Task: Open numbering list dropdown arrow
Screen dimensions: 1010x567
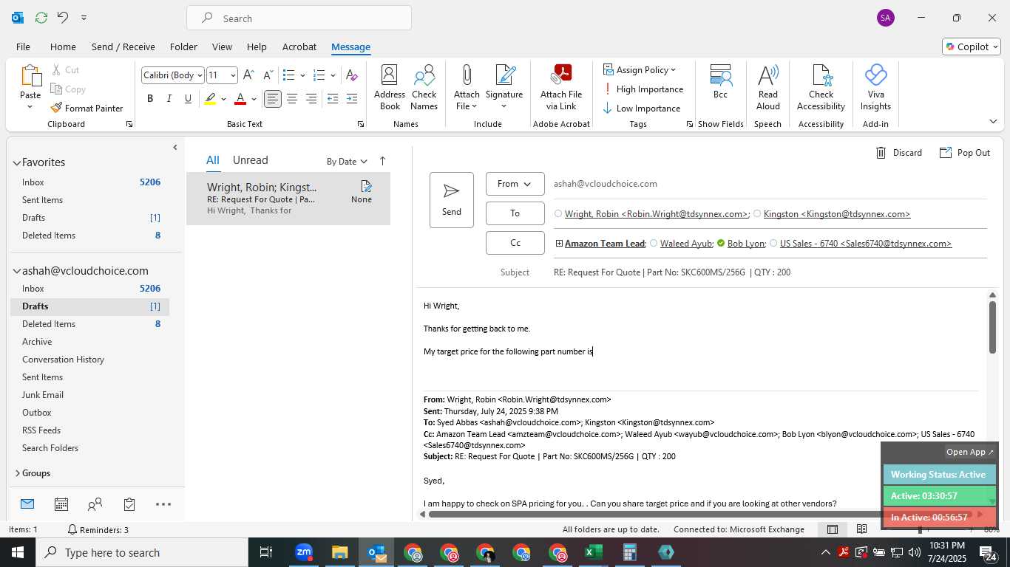Action: 333,75
